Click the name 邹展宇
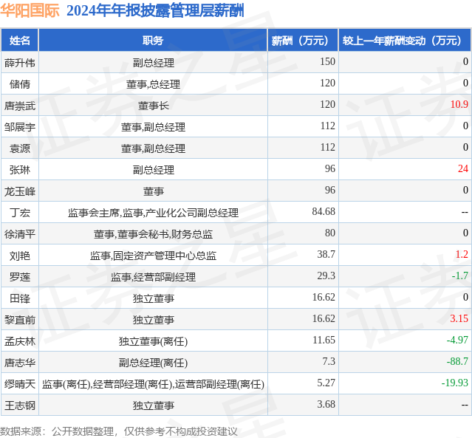 [20, 127]
